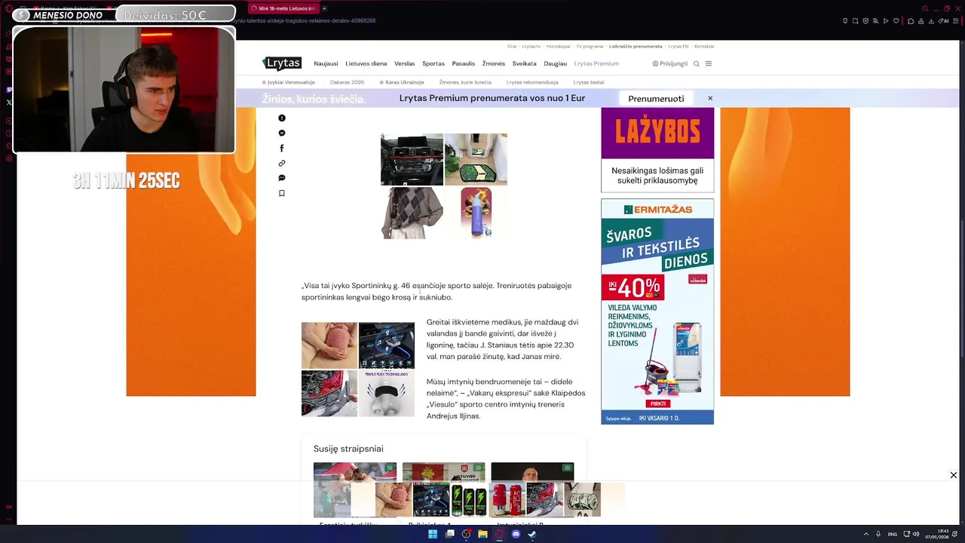Viewport: 965px width, 543px height.
Task: Open the hamburger menu beside the search icon
Action: point(709,63)
